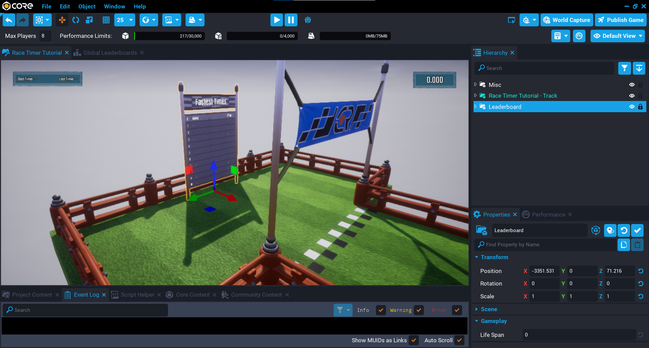
Task: Open the Default View dropdown
Action: tap(618, 36)
